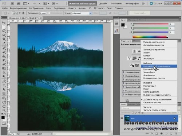Click the Brightness/Contrast sun icon in Adjustments
The height and width of the screenshot is (136, 182).
point(134,51)
